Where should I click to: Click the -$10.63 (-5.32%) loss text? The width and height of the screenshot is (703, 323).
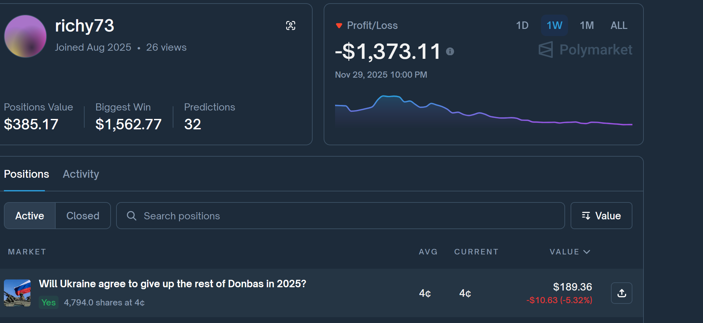tap(559, 300)
